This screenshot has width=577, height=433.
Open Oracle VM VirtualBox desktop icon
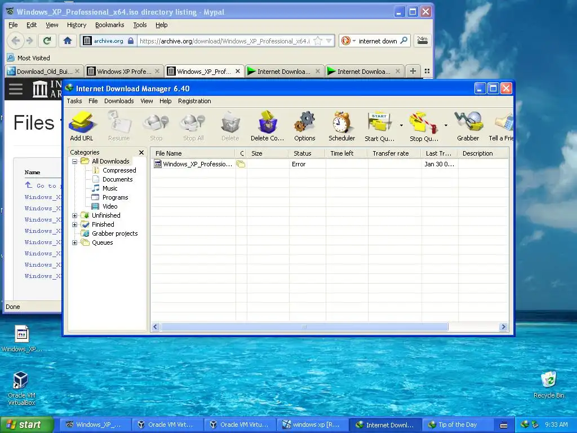pos(21,388)
